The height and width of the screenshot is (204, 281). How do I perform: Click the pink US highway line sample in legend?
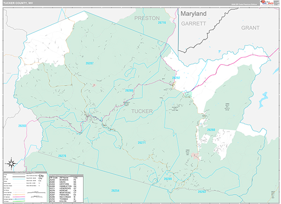tap(19, 197)
